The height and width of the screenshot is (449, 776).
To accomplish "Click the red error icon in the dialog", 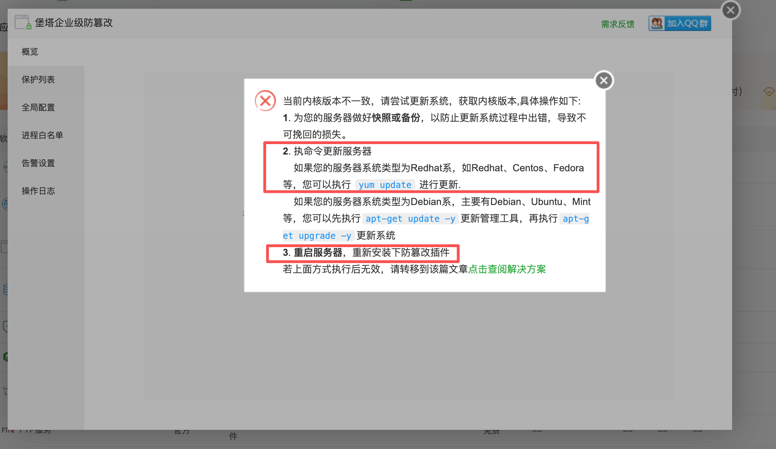I will [x=265, y=100].
